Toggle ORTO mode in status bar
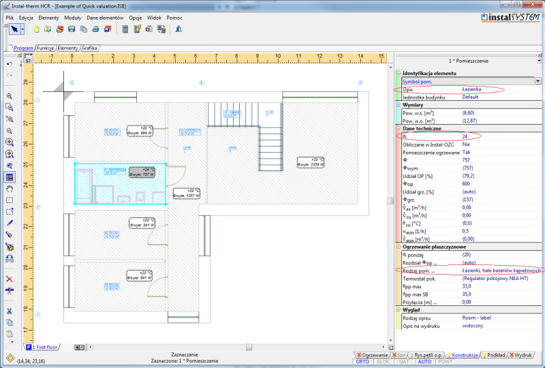This screenshot has width=545, height=368. tap(362, 362)
